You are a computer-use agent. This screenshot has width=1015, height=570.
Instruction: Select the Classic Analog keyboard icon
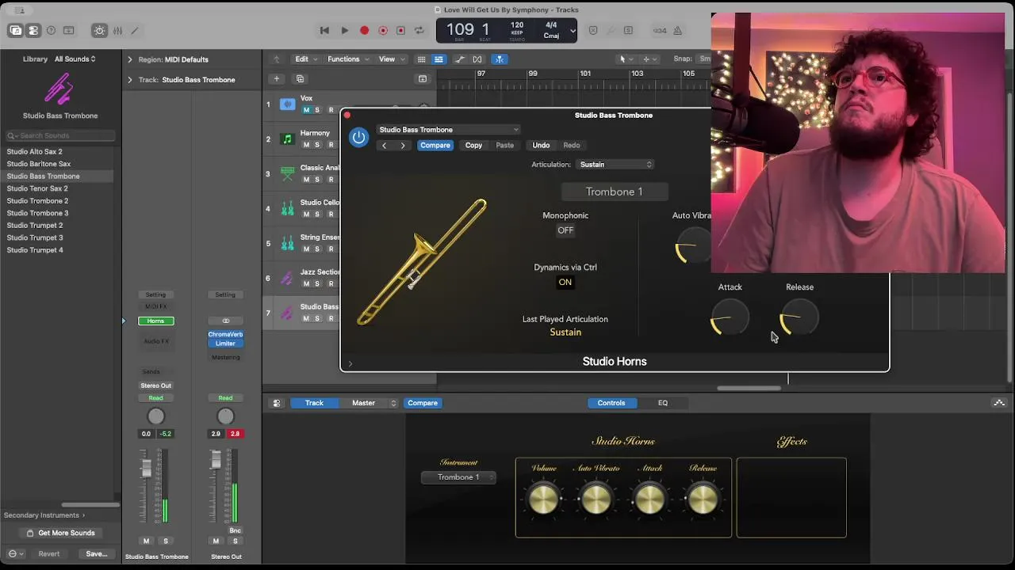[287, 174]
